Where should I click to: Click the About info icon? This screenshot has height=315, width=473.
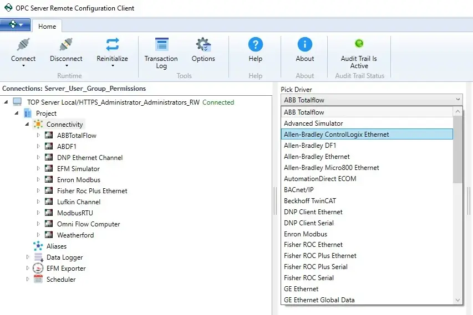(x=304, y=45)
